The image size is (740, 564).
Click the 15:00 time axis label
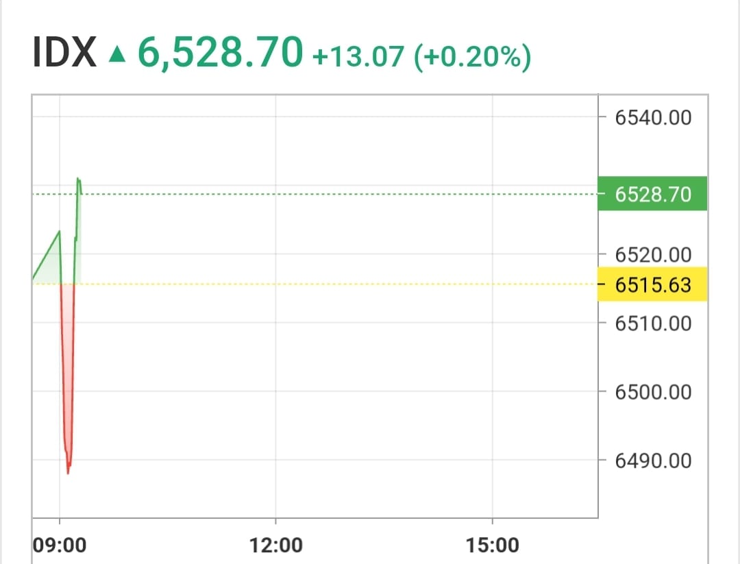pos(492,545)
